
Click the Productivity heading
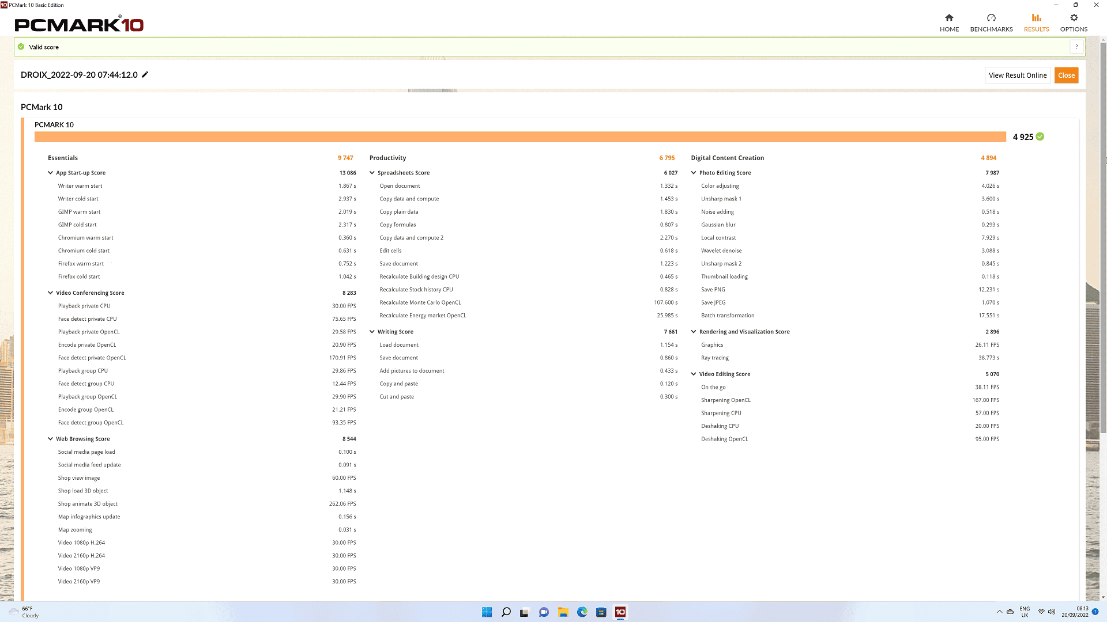click(387, 158)
